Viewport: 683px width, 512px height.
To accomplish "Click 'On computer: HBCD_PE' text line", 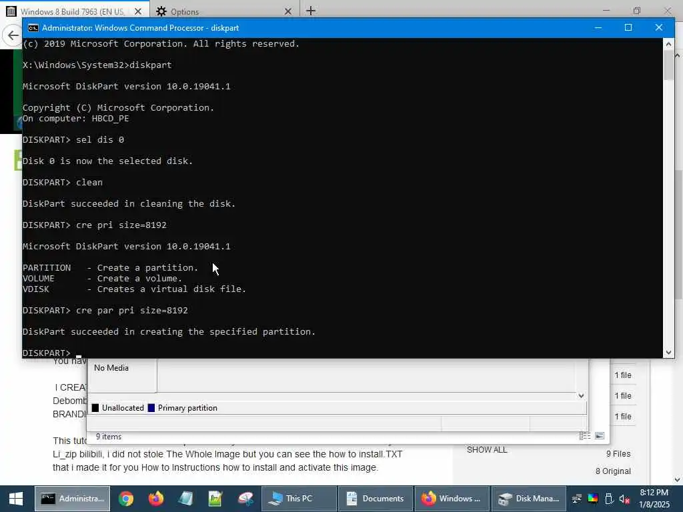I will (x=76, y=119).
